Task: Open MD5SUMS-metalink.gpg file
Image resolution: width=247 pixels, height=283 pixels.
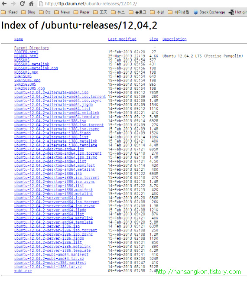Action: point(36,68)
